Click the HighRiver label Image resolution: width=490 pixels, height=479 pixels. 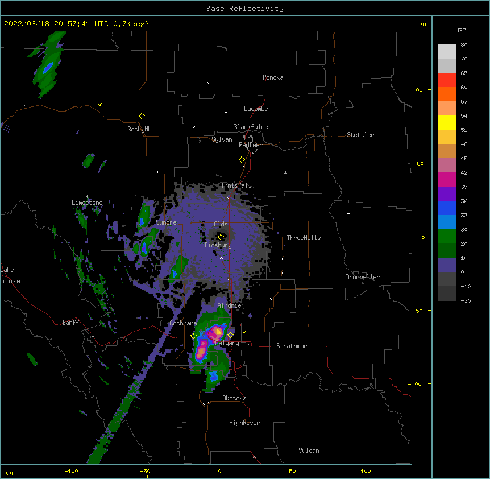coord(244,423)
